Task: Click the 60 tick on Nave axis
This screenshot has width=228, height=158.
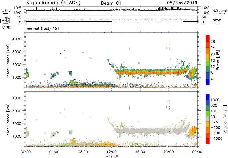Action: [x=204, y=17]
